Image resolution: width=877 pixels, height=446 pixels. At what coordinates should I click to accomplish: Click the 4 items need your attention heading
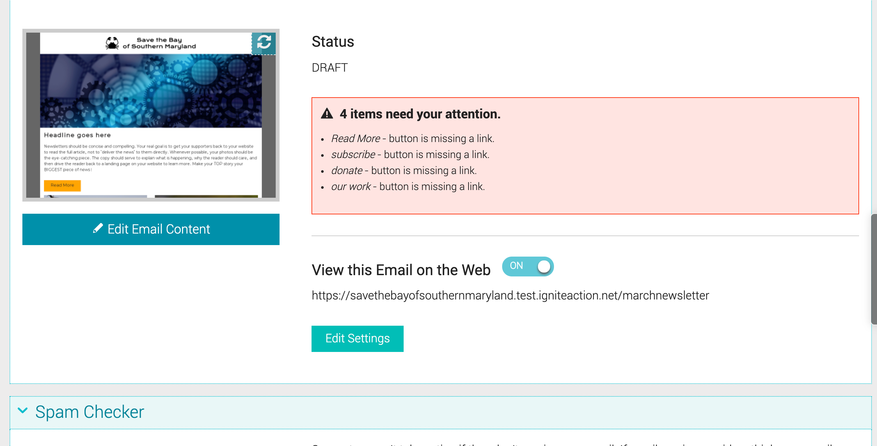click(420, 114)
